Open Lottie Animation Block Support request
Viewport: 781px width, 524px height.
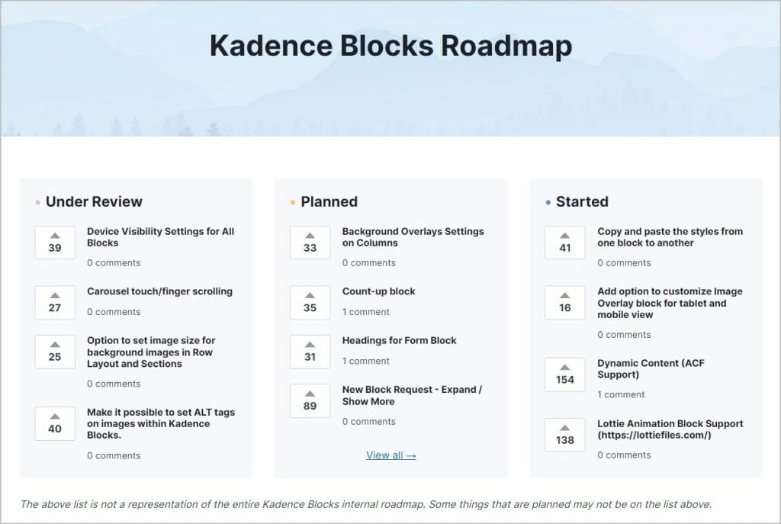pos(670,429)
